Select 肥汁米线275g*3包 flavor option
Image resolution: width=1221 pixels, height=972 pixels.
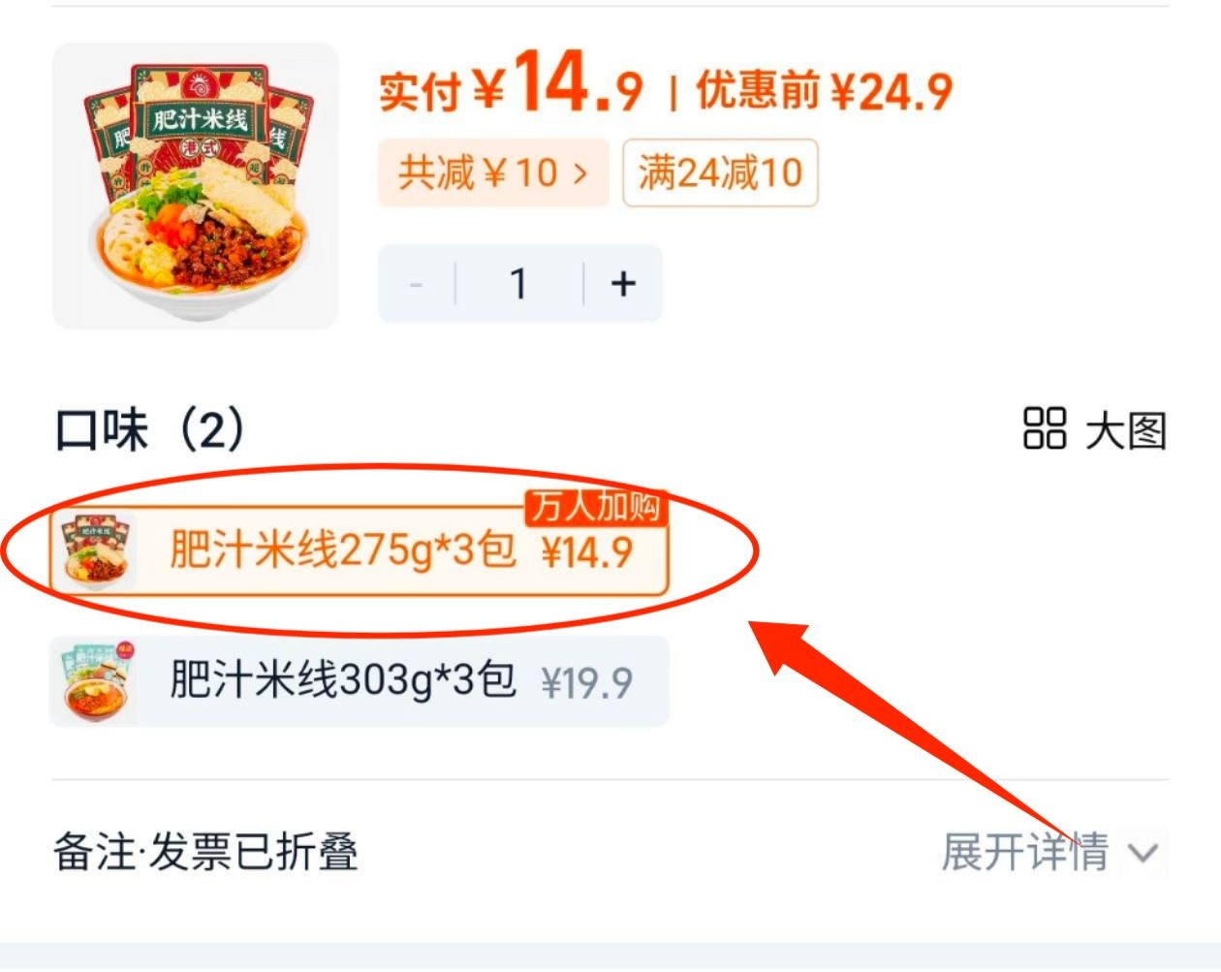(360, 550)
